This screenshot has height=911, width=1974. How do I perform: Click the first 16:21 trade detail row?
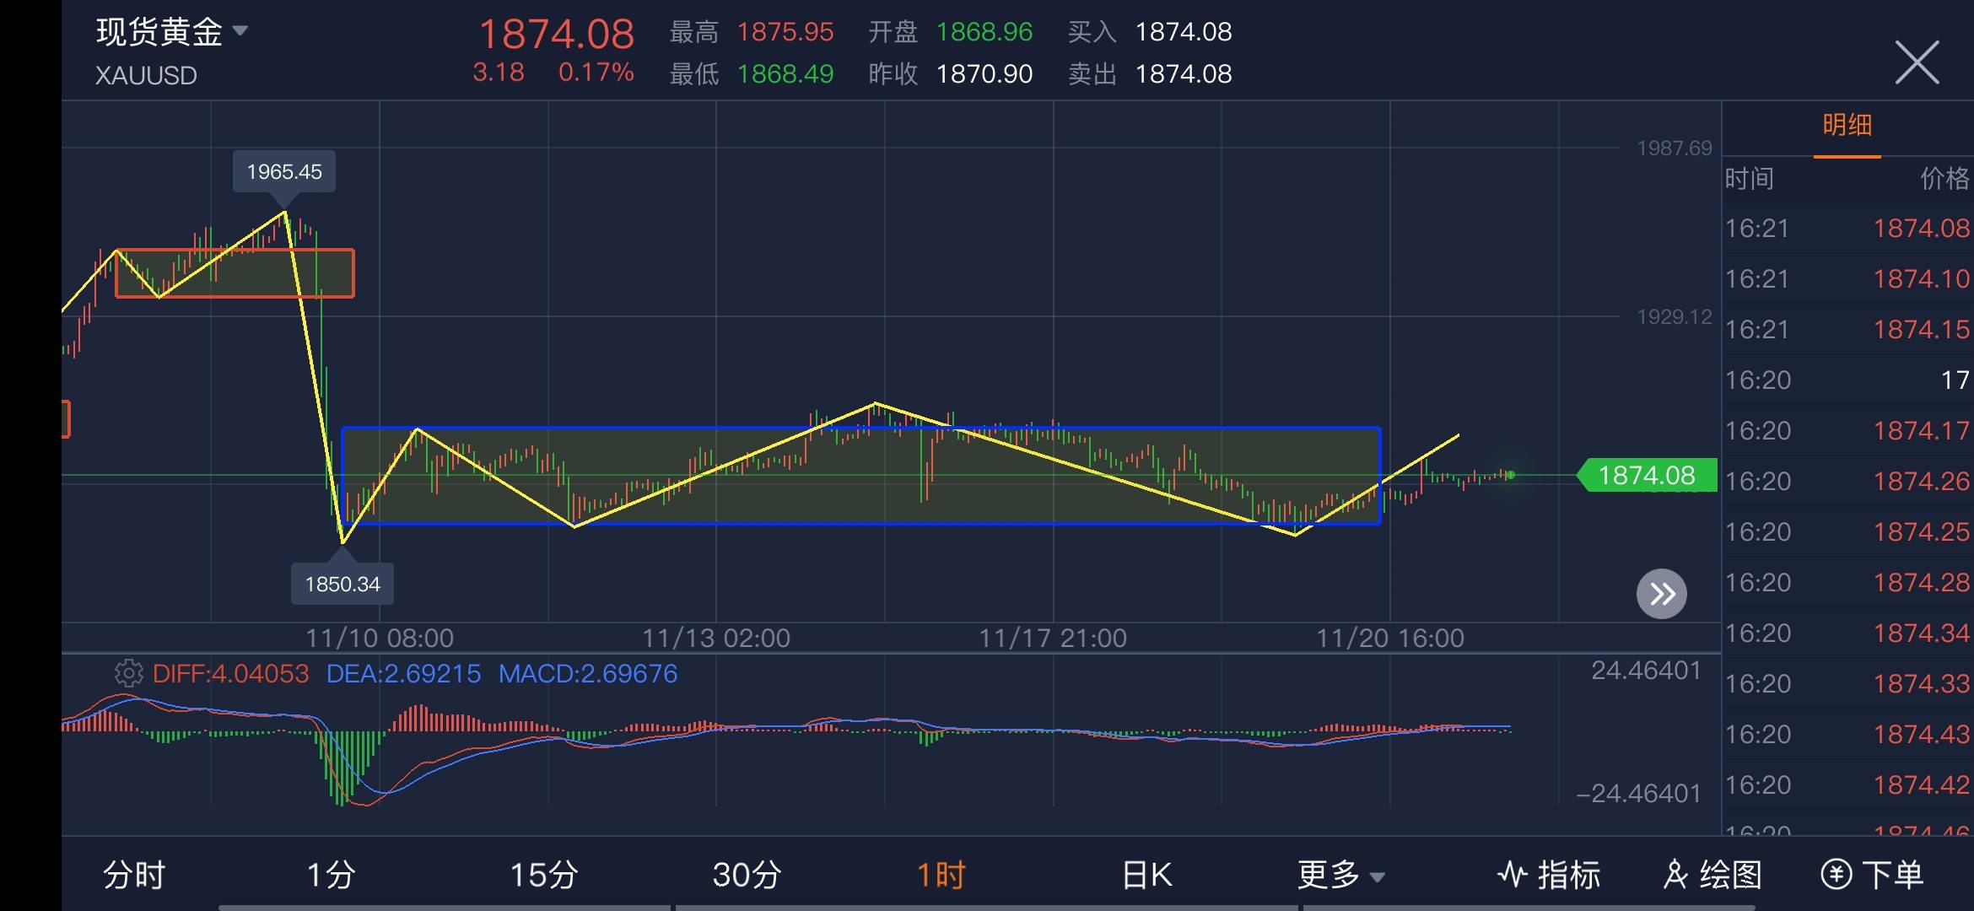[1847, 229]
